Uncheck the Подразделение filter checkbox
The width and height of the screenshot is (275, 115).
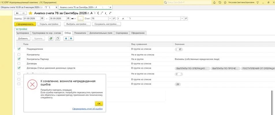(x=19, y=49)
